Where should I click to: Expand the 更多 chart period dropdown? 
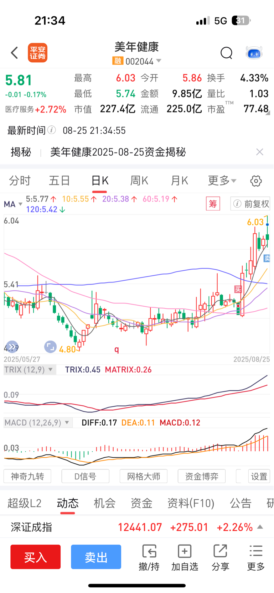(x=222, y=181)
